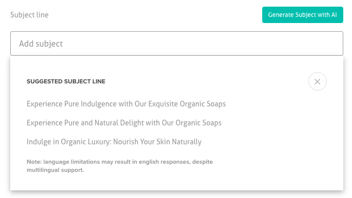Dismiss suggestions using the circled X icon
This screenshot has height=198, width=352.
tap(318, 81)
